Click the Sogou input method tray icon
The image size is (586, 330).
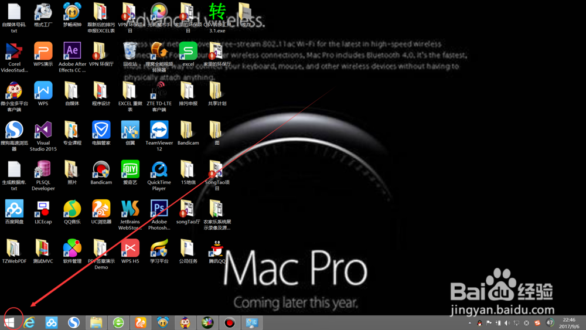tap(537, 323)
